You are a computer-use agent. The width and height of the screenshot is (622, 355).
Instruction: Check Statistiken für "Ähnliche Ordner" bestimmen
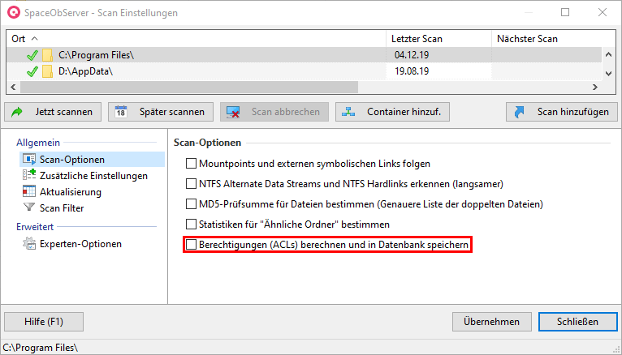(191, 224)
